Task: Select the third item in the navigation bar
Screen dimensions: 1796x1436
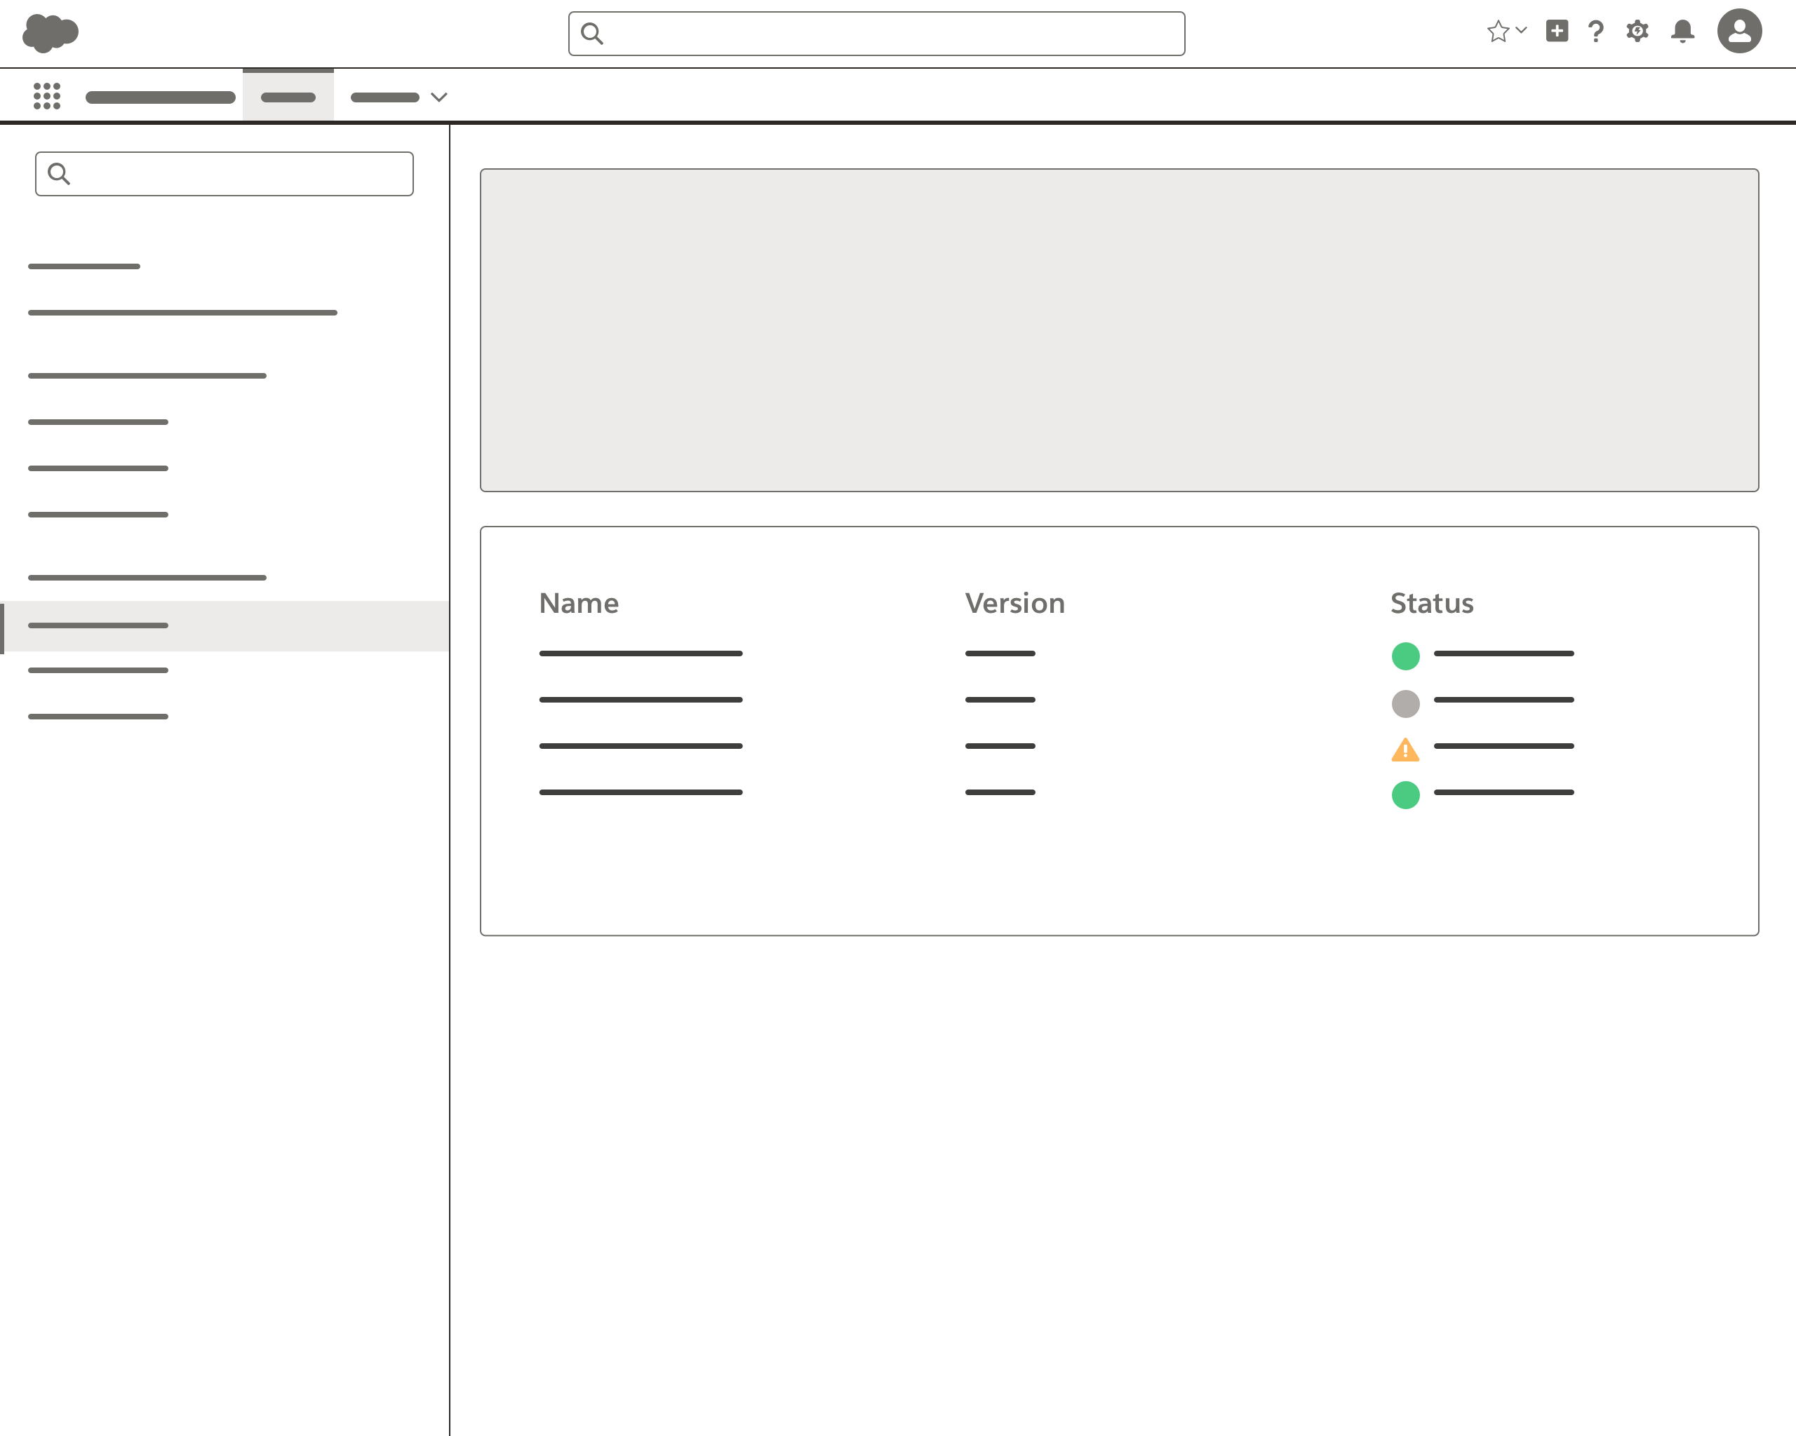Action: 385,97
